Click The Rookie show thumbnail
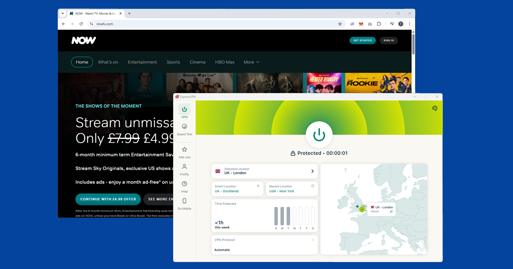This screenshot has height=269, width=513. (378, 83)
